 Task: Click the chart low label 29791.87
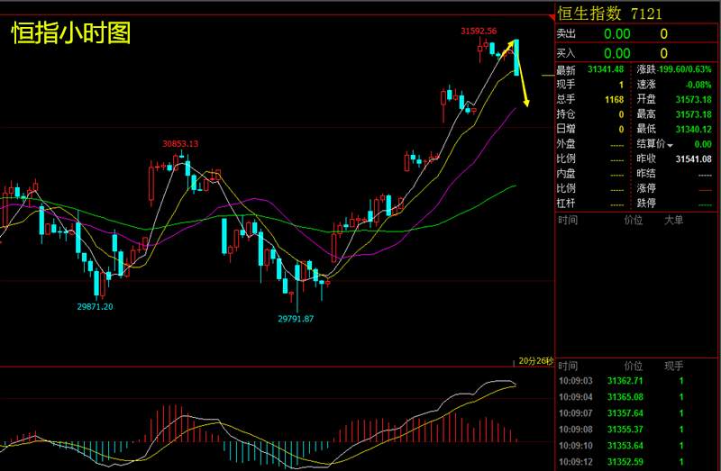point(296,319)
